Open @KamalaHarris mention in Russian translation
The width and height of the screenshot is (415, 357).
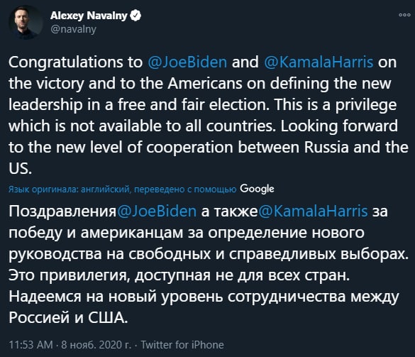[313, 212]
